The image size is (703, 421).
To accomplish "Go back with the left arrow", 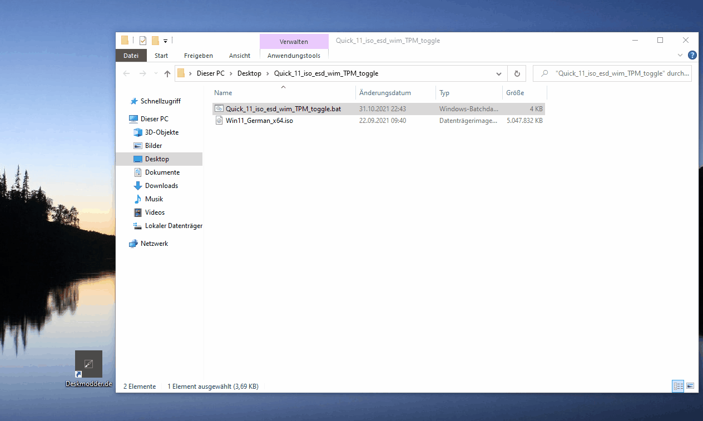I will [127, 73].
